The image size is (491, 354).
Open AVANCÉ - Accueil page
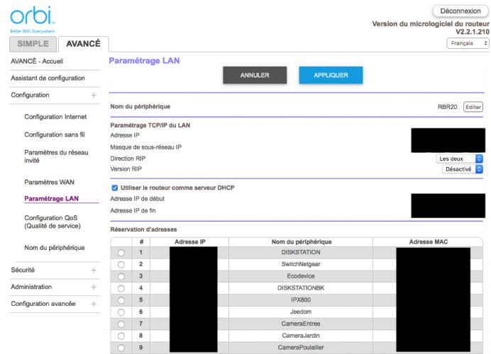37,61
